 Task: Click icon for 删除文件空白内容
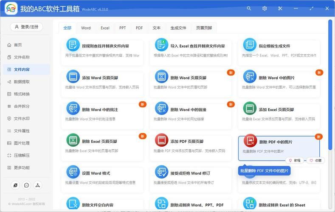[73, 204]
